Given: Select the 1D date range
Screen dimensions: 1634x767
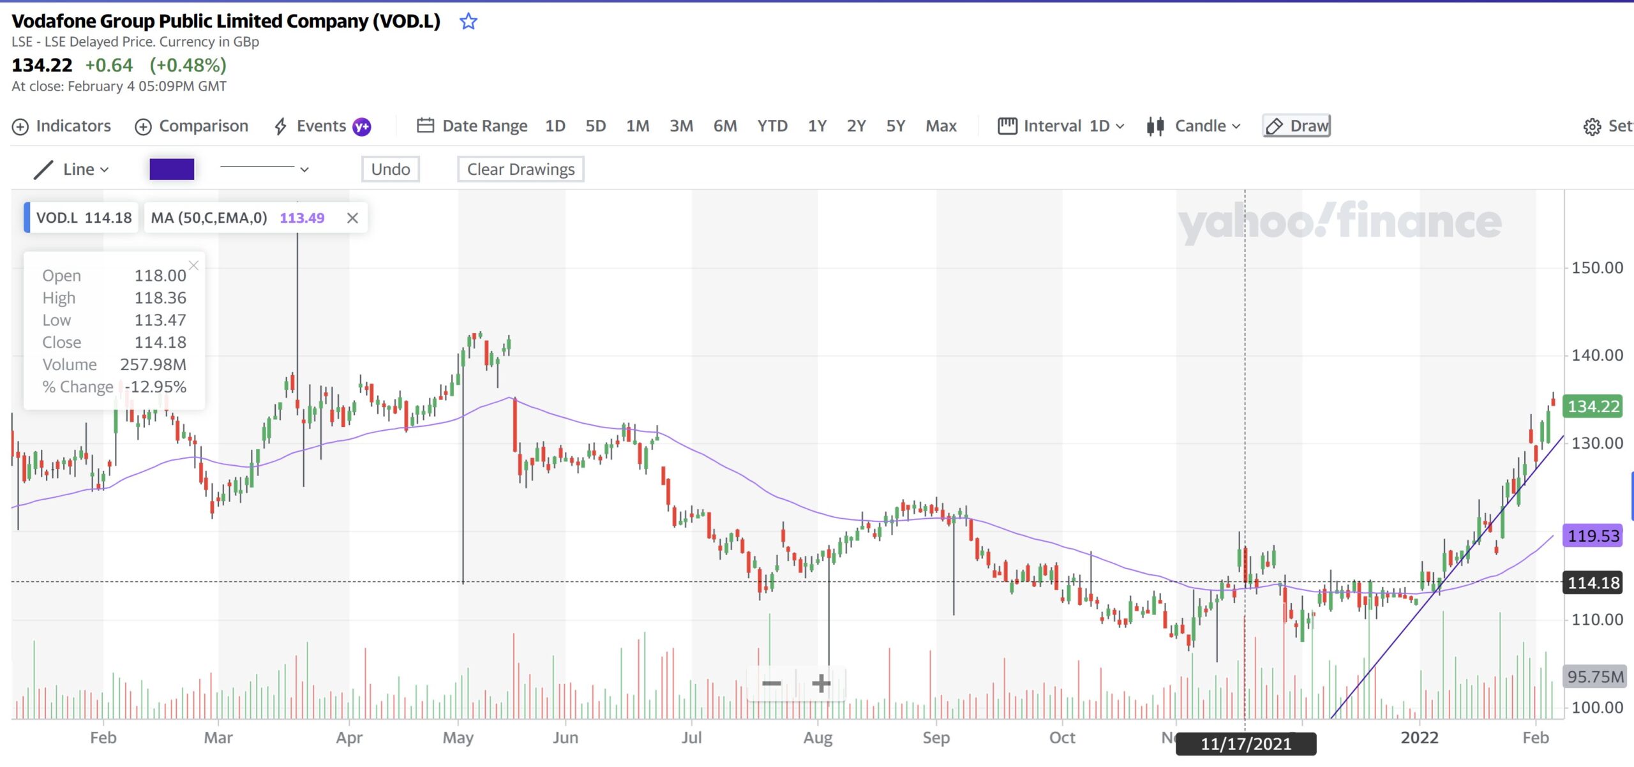Looking at the screenshot, I should coord(555,126).
